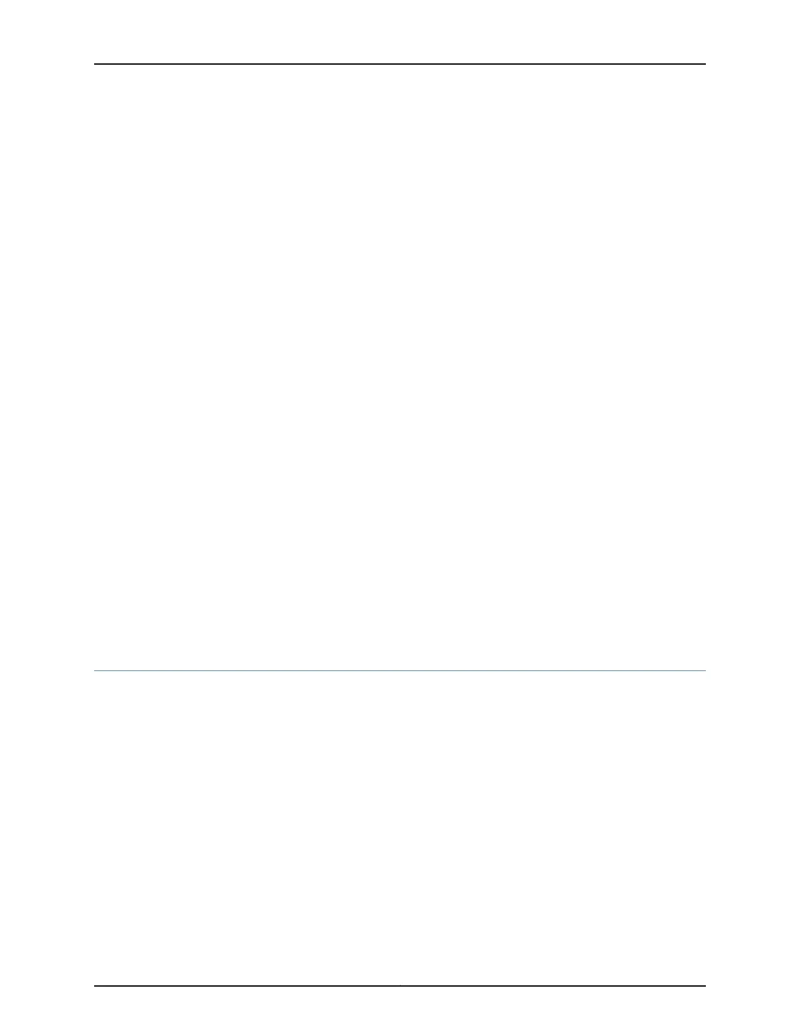Click blank page area above the header rule
800x1035 pixels.
(x=400, y=31)
